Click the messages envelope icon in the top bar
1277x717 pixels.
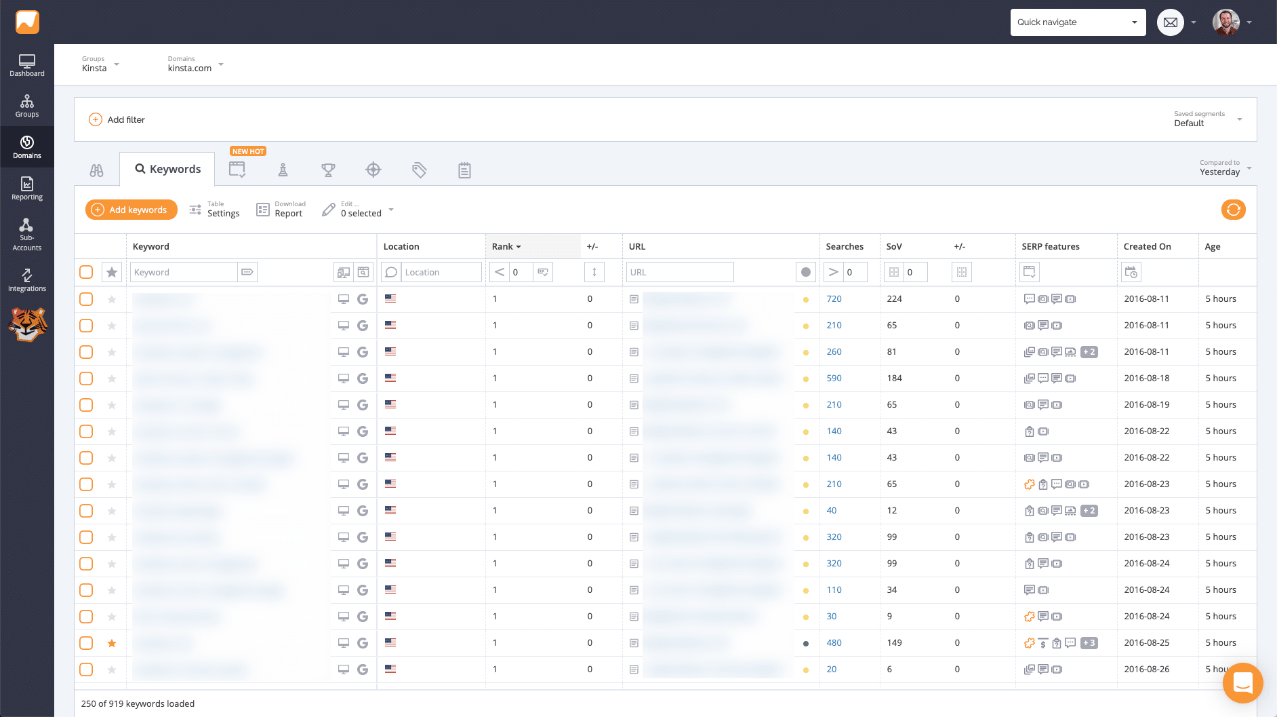coord(1170,22)
